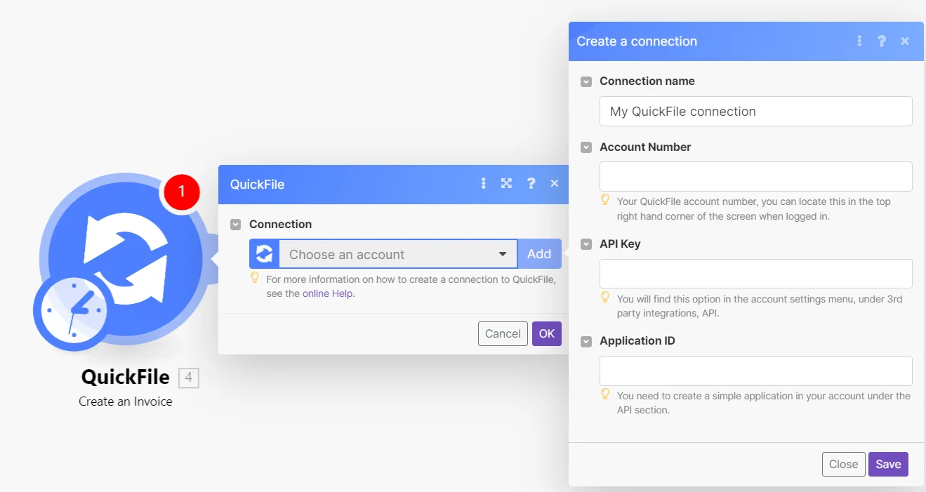The height and width of the screenshot is (492, 926).
Task: Open the Choose an account dropdown
Action: [398, 254]
